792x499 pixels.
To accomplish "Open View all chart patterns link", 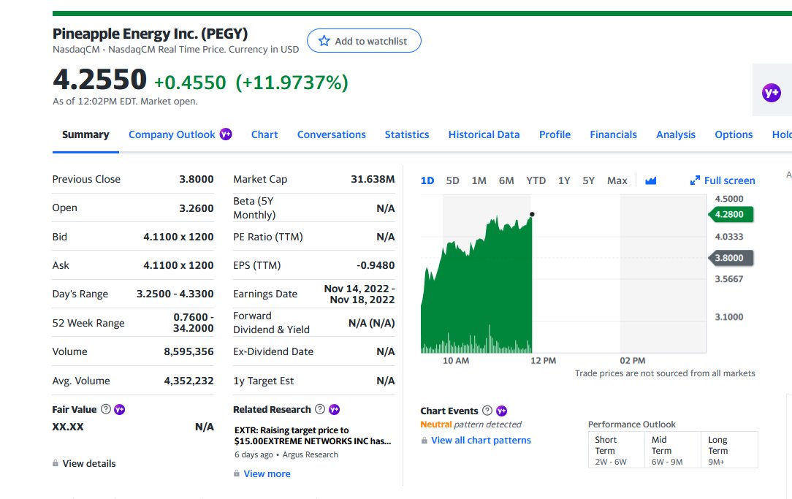I will point(481,441).
